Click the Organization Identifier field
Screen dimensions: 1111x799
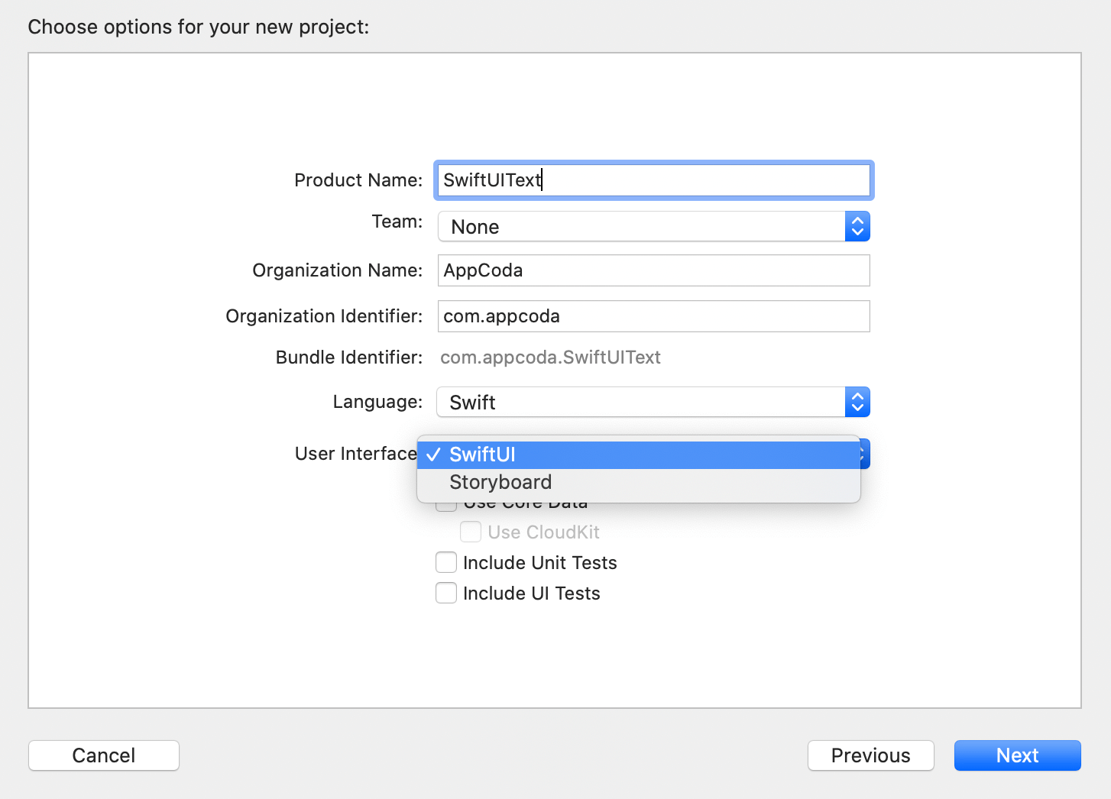point(653,316)
